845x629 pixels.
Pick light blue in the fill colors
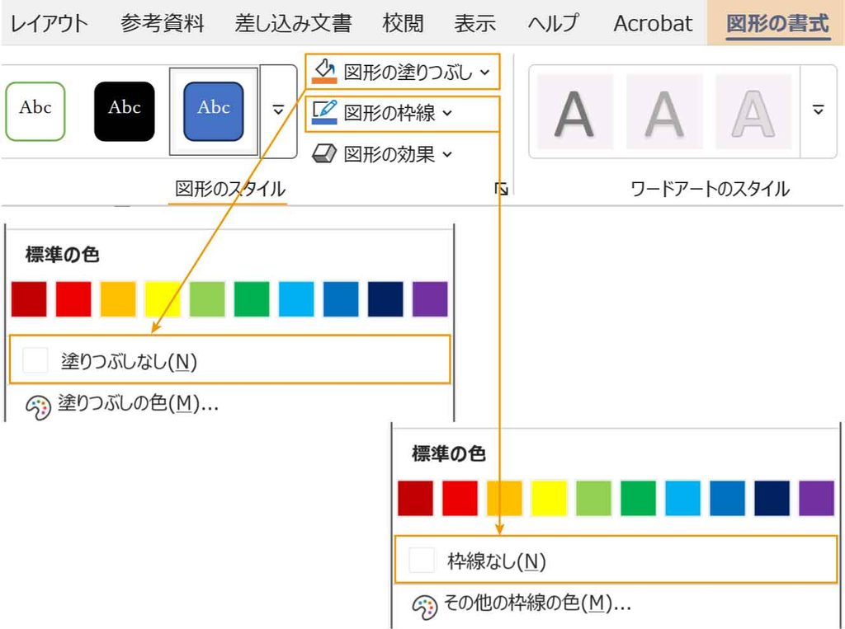(x=296, y=299)
